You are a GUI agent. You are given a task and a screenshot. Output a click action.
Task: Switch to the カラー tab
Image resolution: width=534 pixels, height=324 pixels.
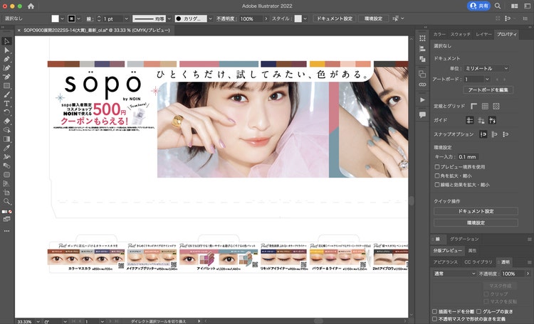pos(439,34)
